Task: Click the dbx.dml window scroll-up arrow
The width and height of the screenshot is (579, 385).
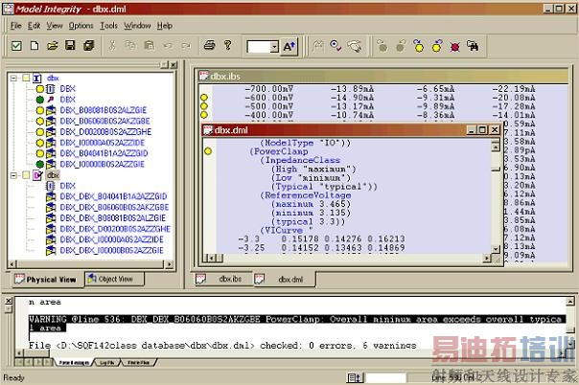Action: pos(496,147)
